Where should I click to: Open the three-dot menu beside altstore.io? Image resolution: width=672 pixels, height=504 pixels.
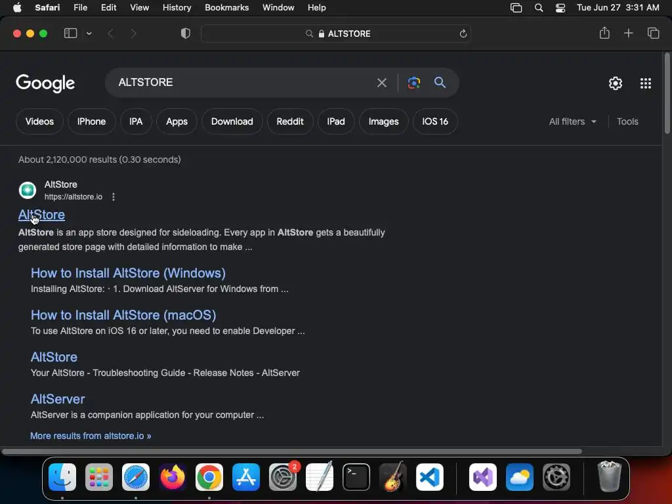tap(113, 197)
